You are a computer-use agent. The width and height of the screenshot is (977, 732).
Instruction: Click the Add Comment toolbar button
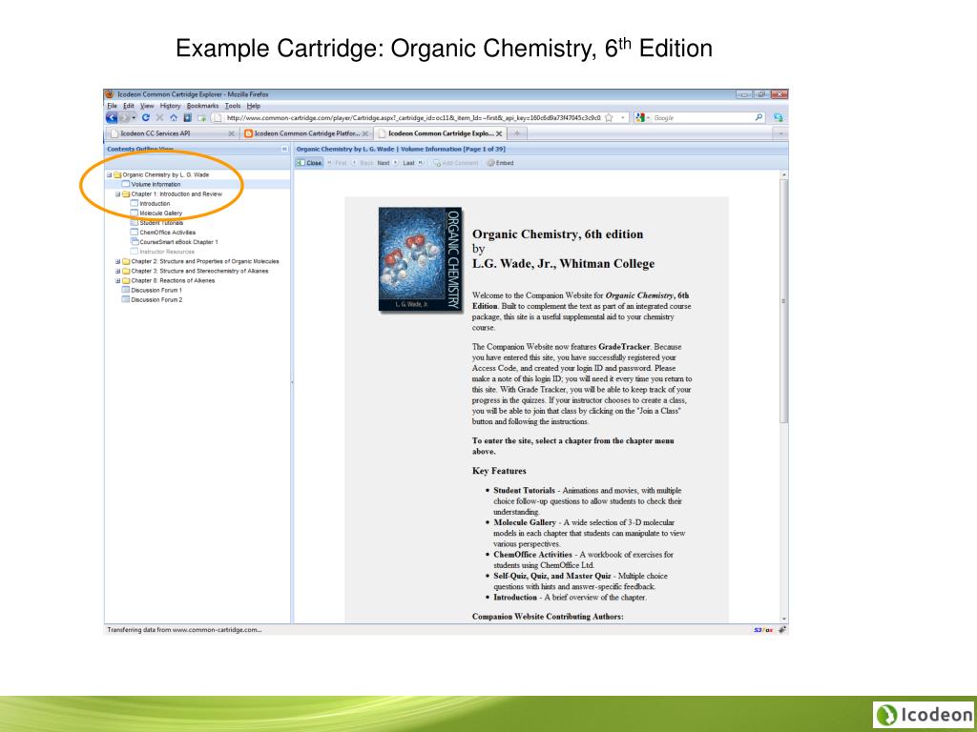[455, 163]
